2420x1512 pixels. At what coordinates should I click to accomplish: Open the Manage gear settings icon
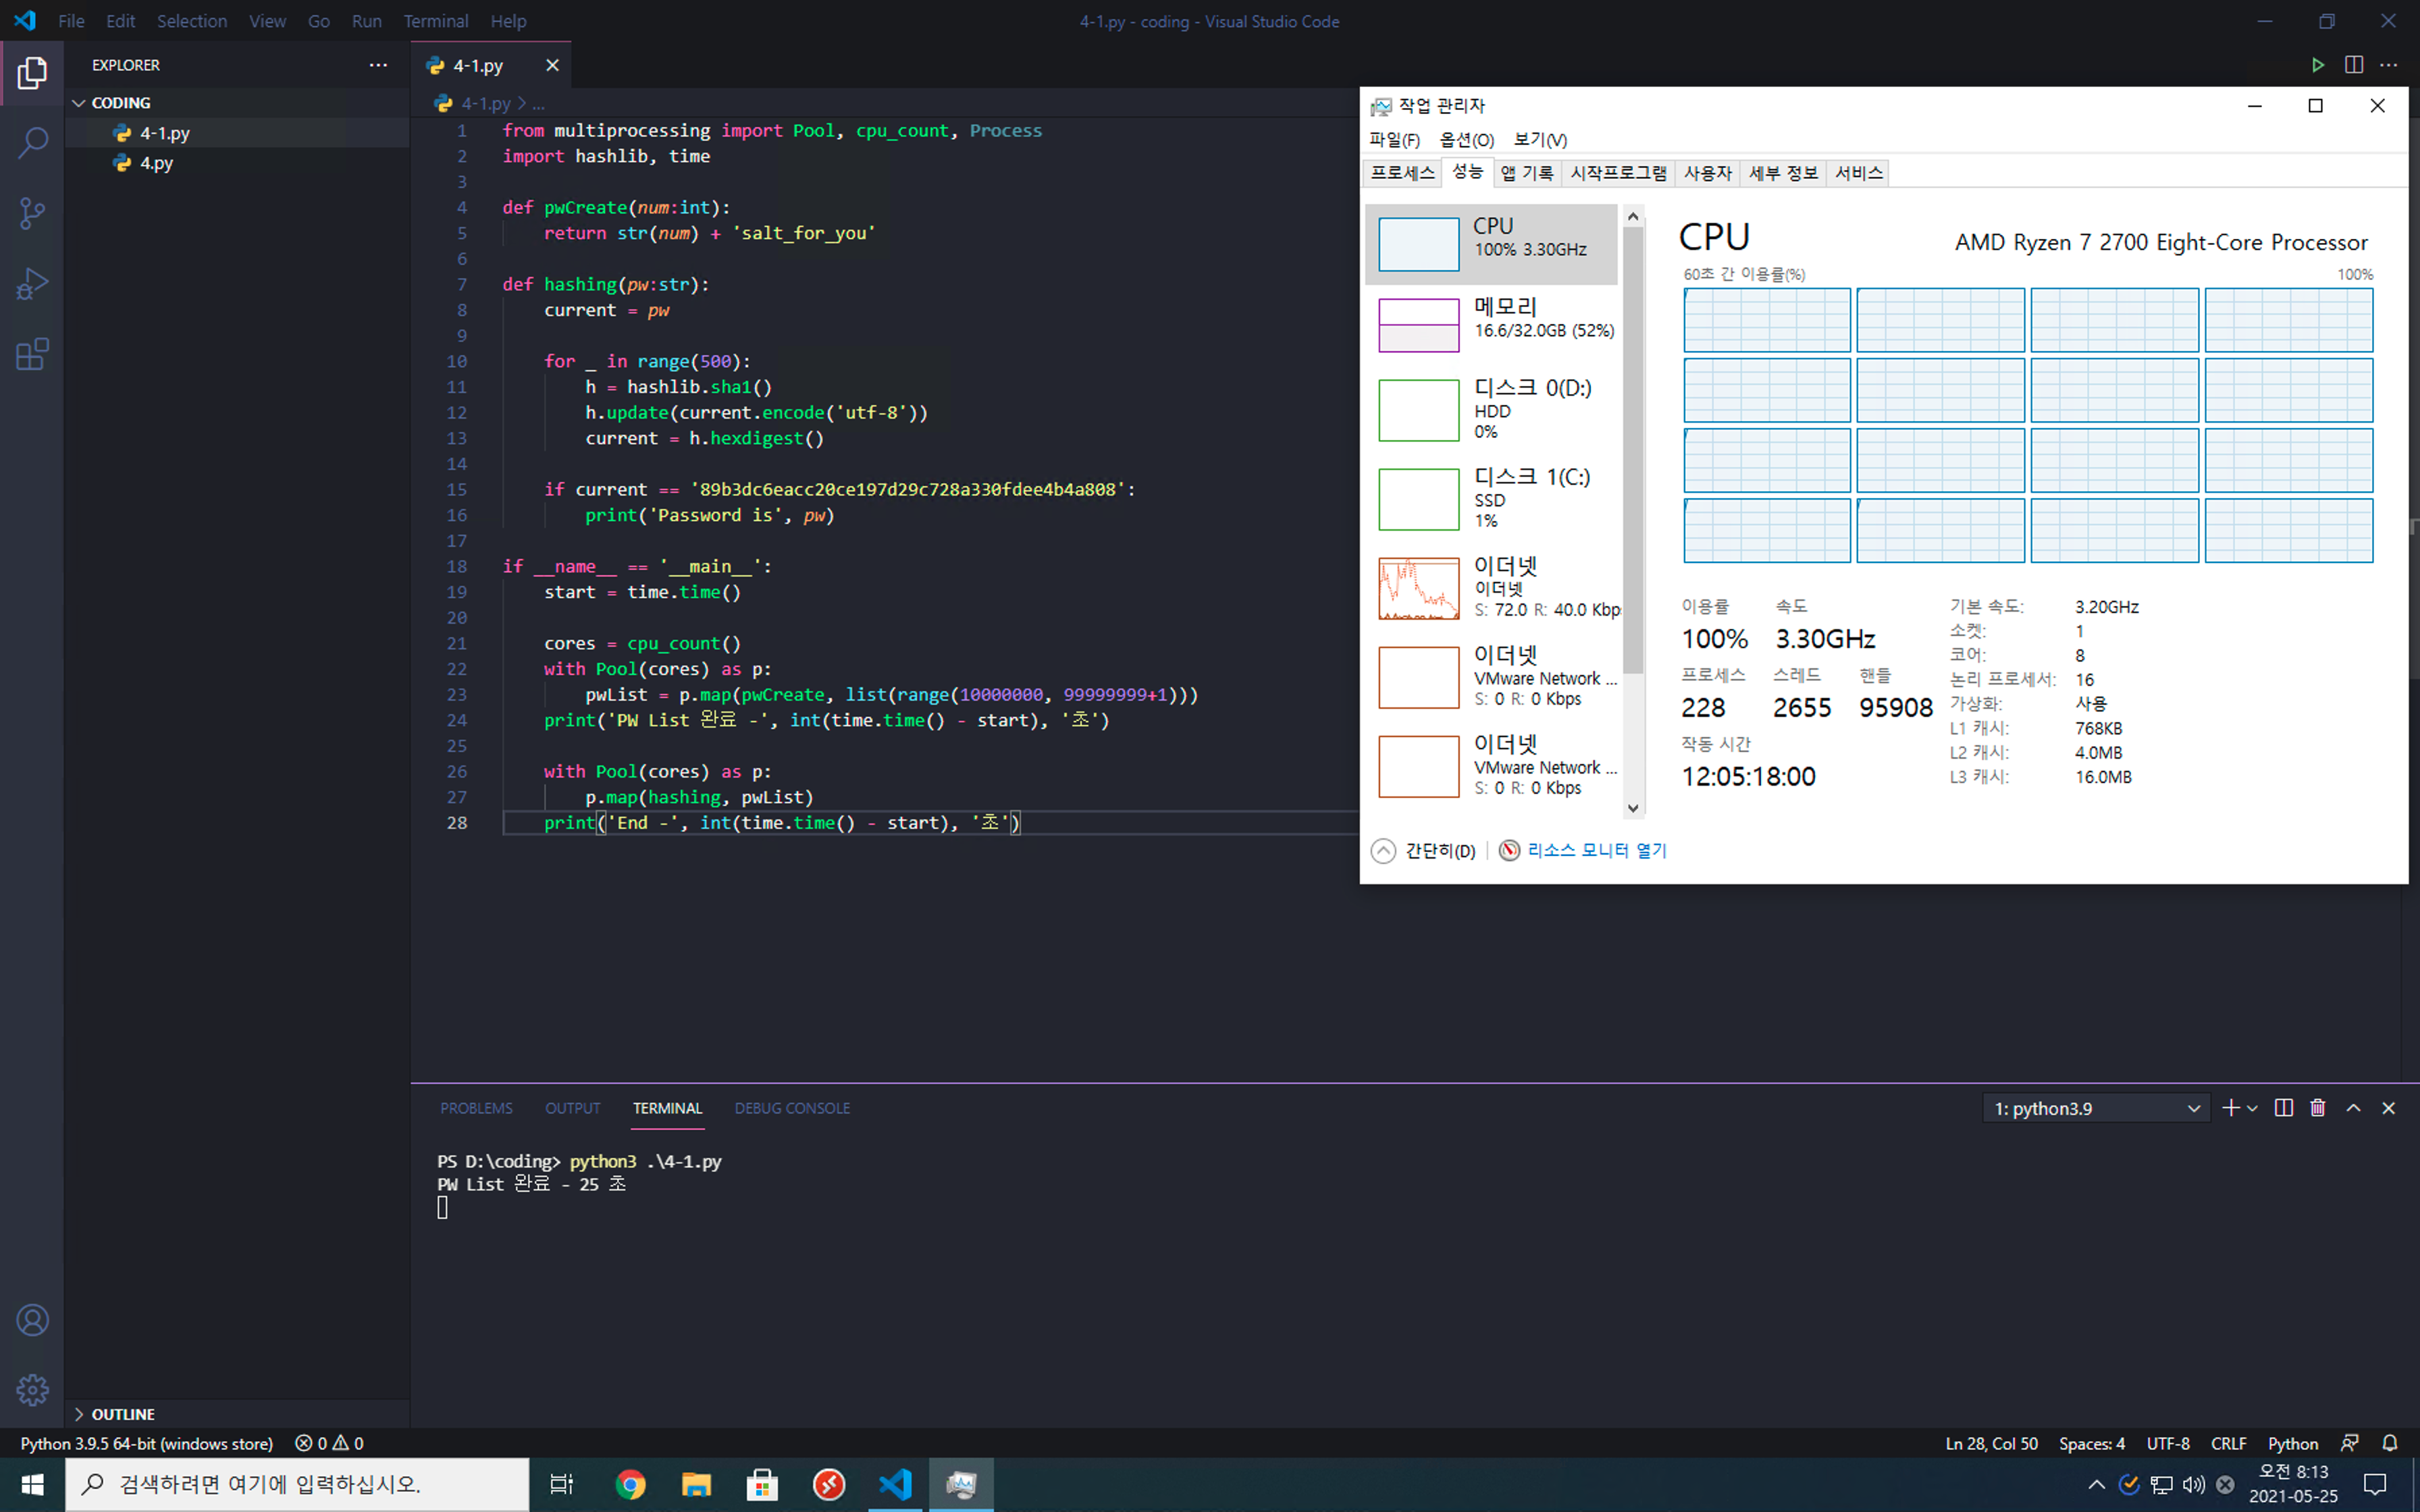pyautogui.click(x=32, y=1390)
